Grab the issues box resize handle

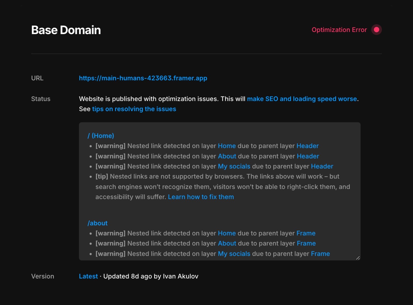point(358,258)
